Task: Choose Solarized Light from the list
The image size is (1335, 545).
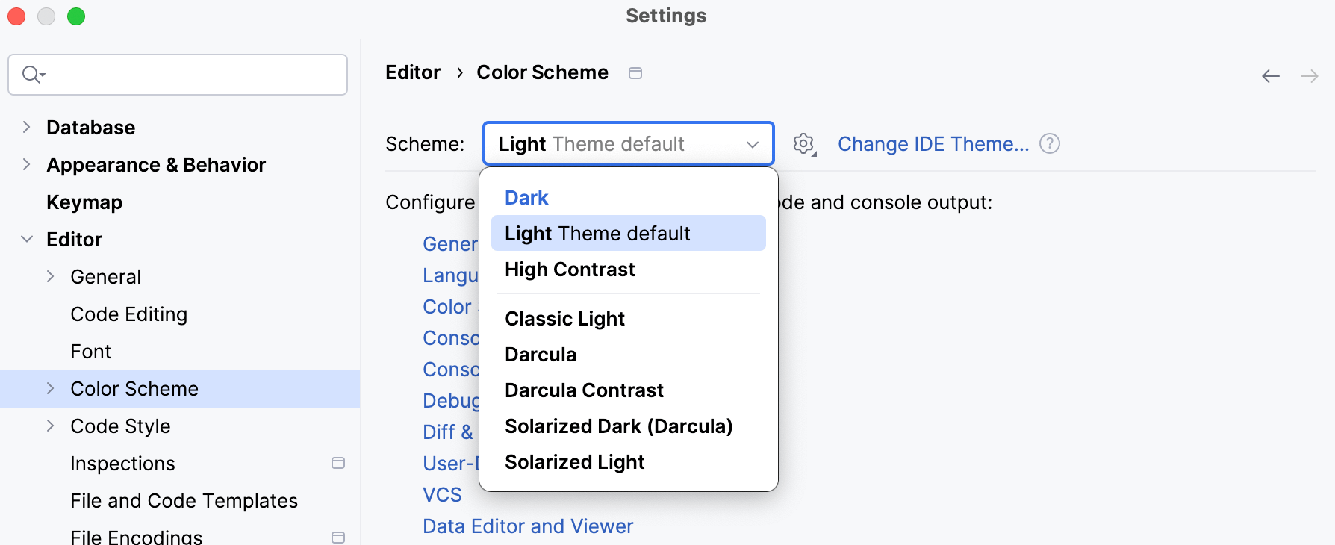Action: (574, 461)
